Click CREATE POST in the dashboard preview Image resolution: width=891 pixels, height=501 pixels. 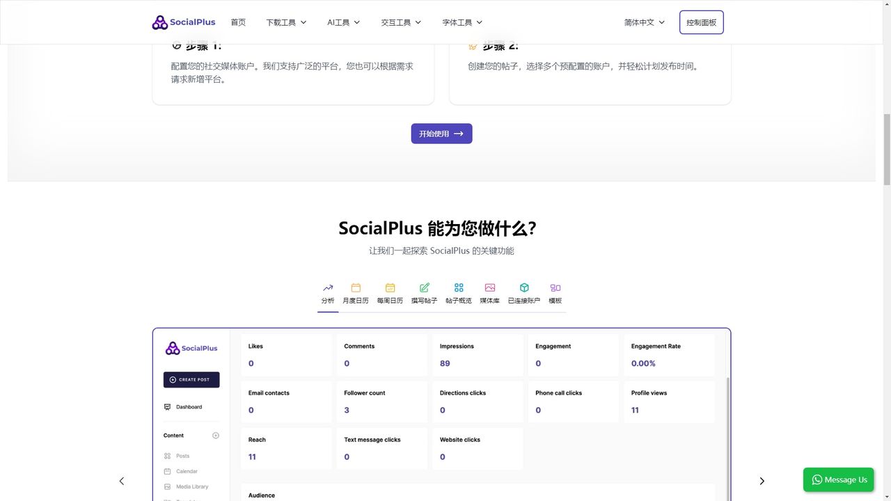point(191,379)
